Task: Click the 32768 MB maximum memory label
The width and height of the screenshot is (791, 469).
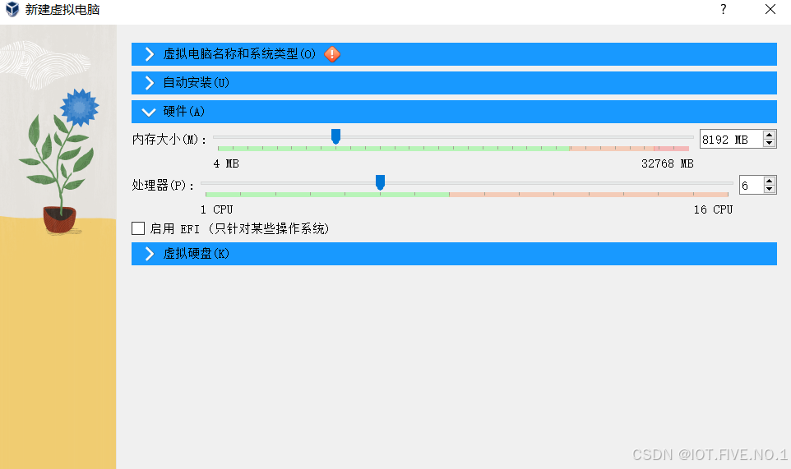Action: pyautogui.click(x=668, y=163)
